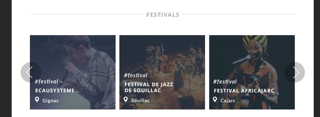Open the ECAUSYSTEME festival title
This screenshot has width=320, height=117.
(55, 91)
